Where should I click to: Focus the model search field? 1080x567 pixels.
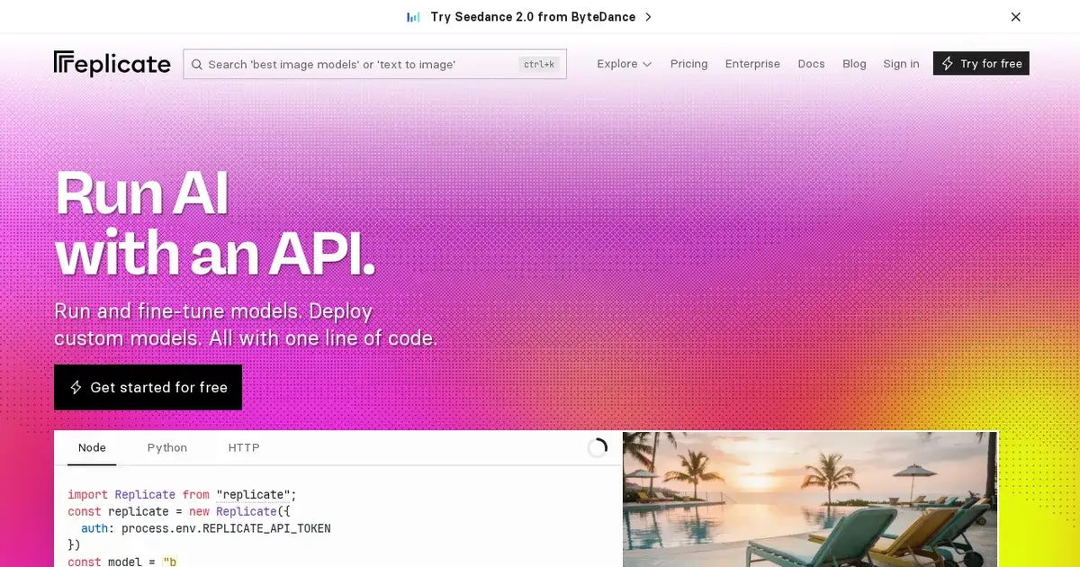point(374,64)
